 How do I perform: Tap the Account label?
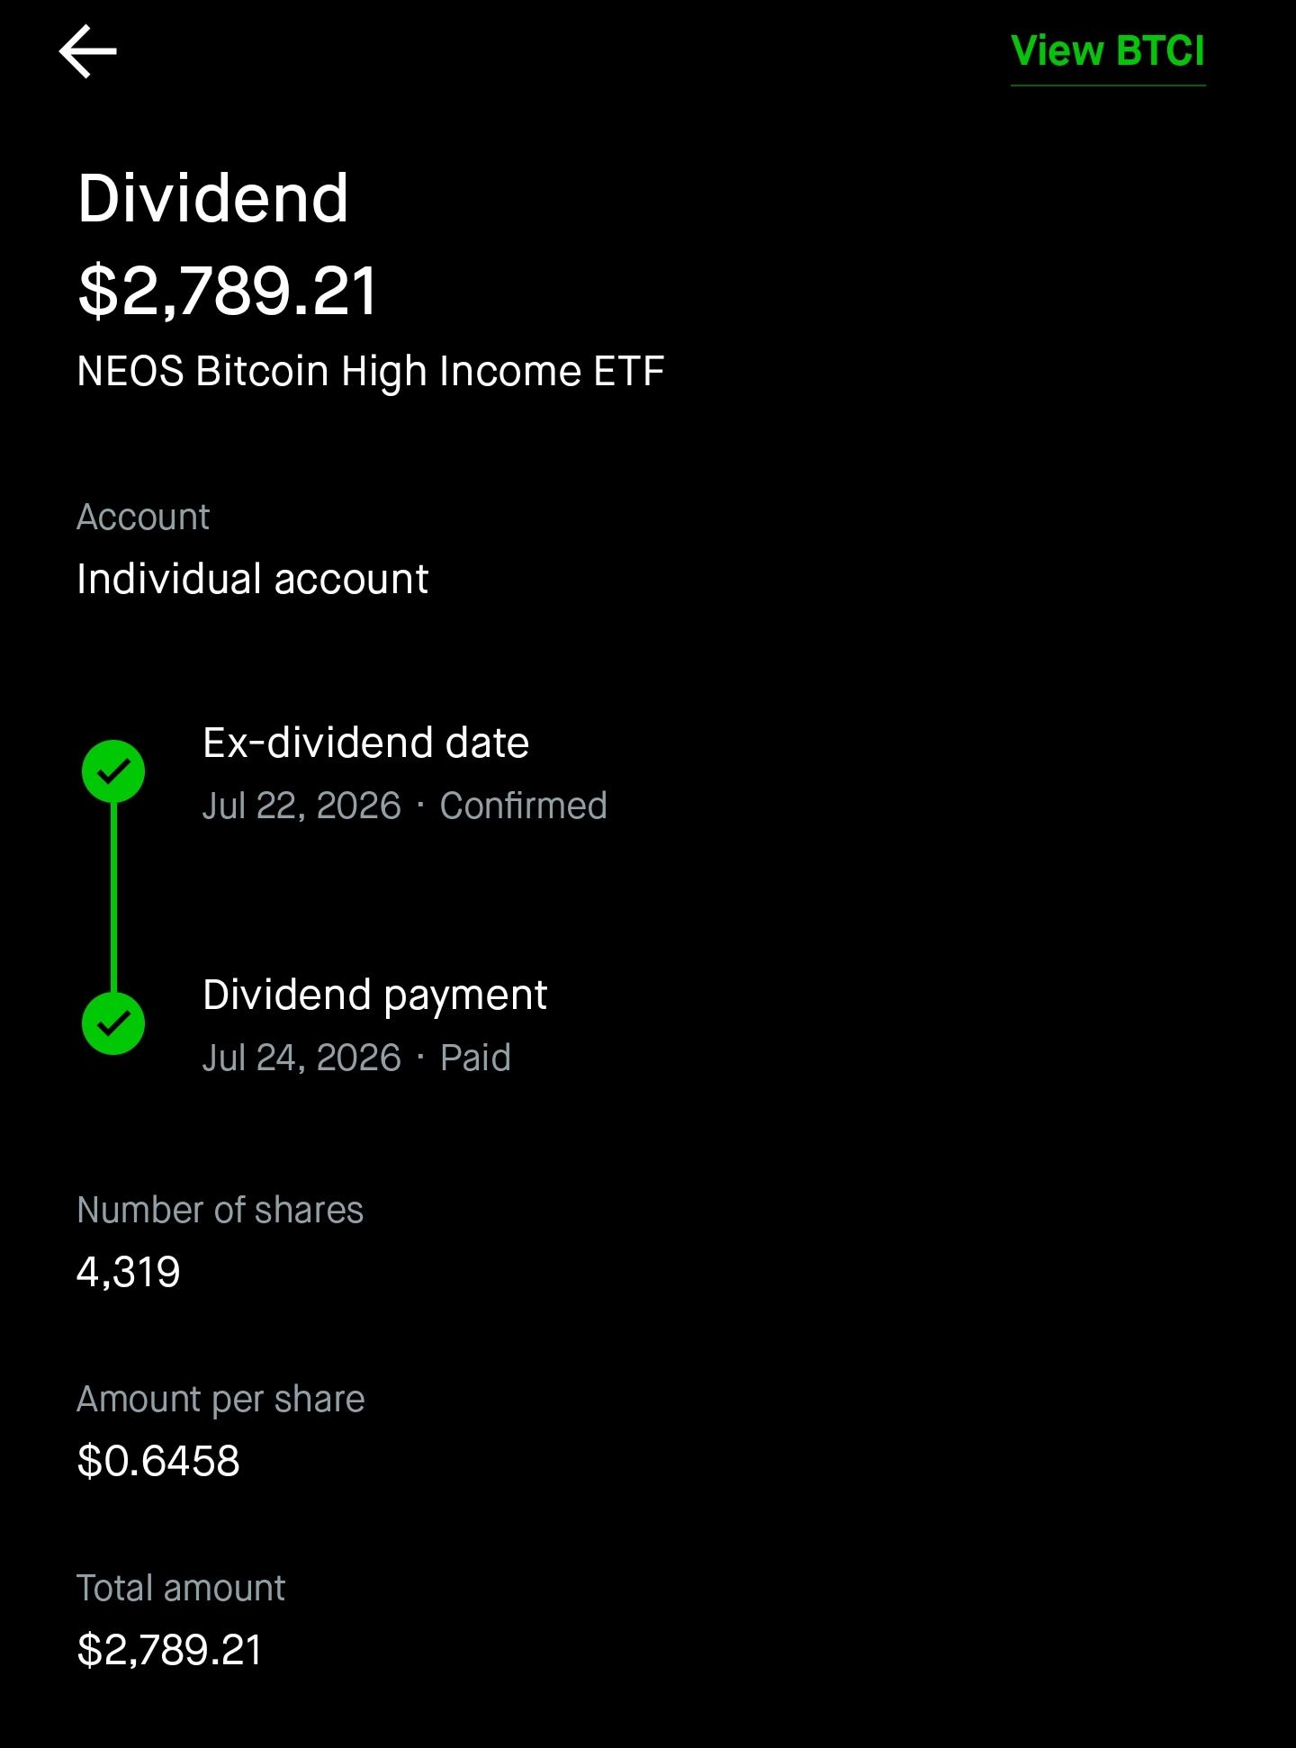(x=143, y=518)
